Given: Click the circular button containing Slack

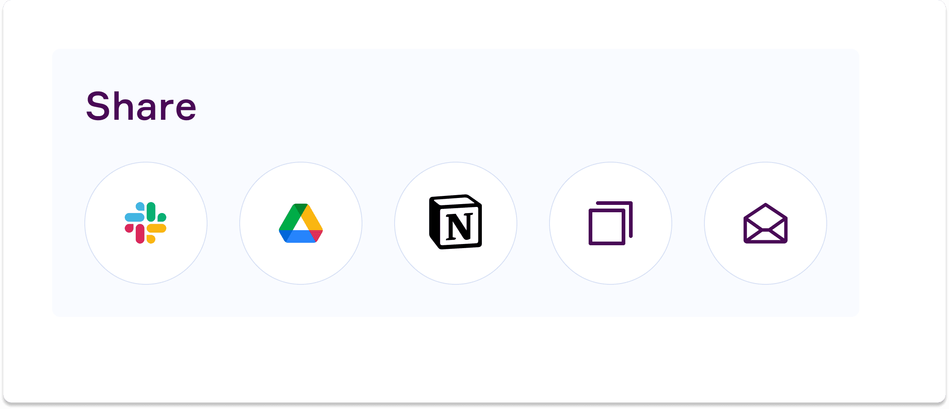Looking at the screenshot, I should [146, 223].
